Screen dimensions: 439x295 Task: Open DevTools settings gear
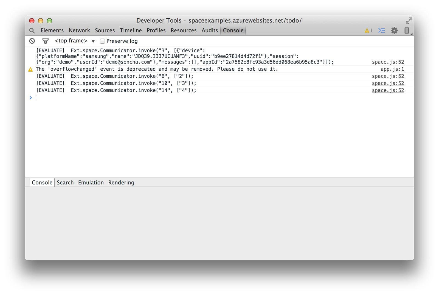tap(394, 30)
